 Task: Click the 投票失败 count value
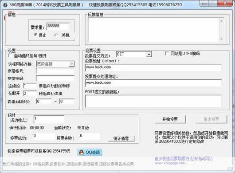[90, 136]
